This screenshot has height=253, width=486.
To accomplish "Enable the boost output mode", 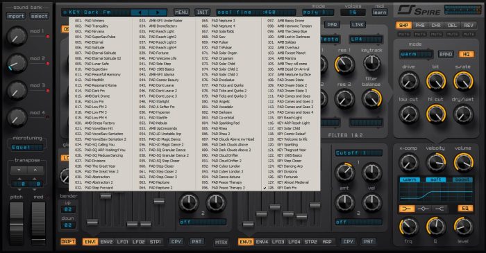I will 462,180.
